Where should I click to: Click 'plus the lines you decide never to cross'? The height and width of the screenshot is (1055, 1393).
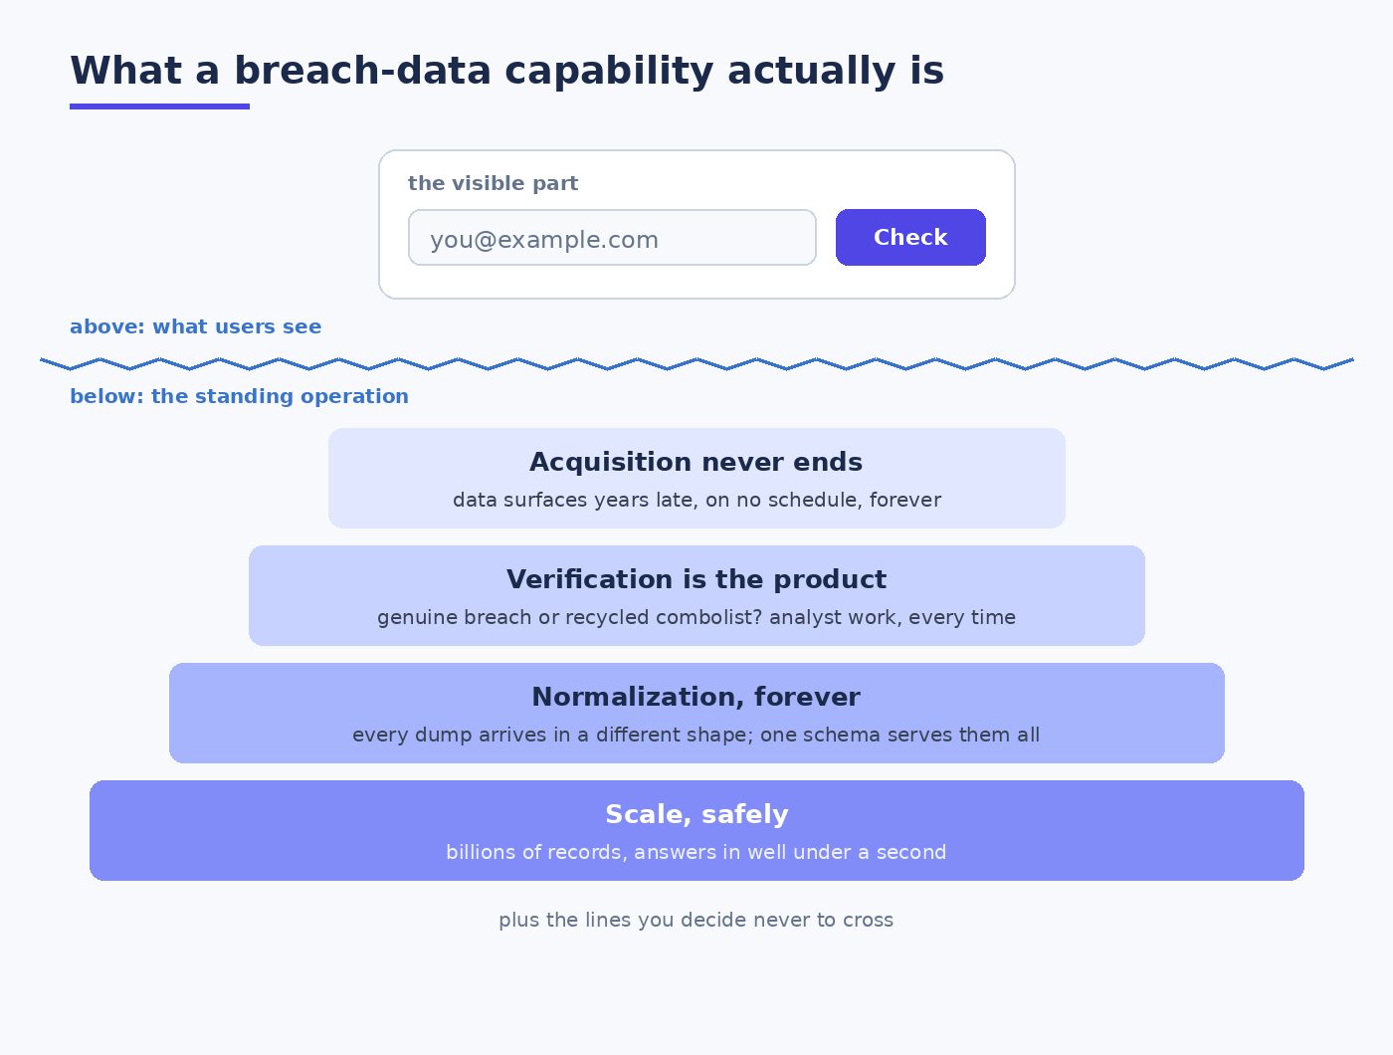(x=696, y=920)
